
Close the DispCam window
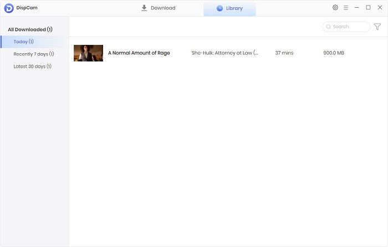pyautogui.click(x=379, y=8)
